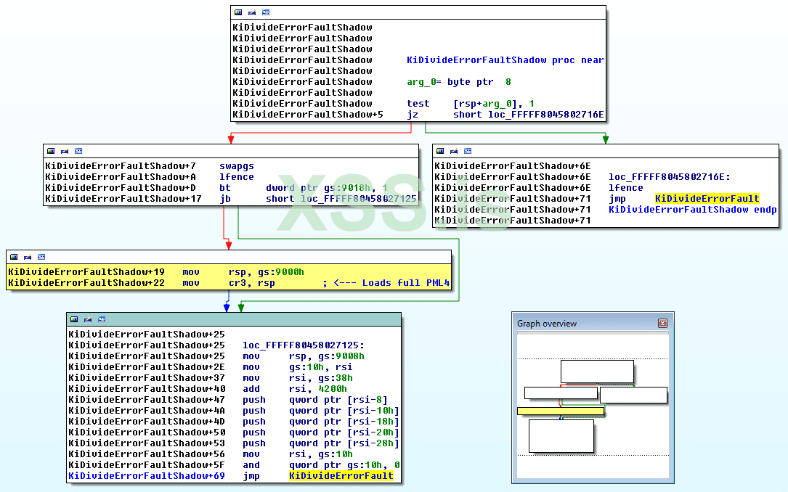
Task: Select the left middle node thumbnail in Graph overview
Action: (x=561, y=393)
